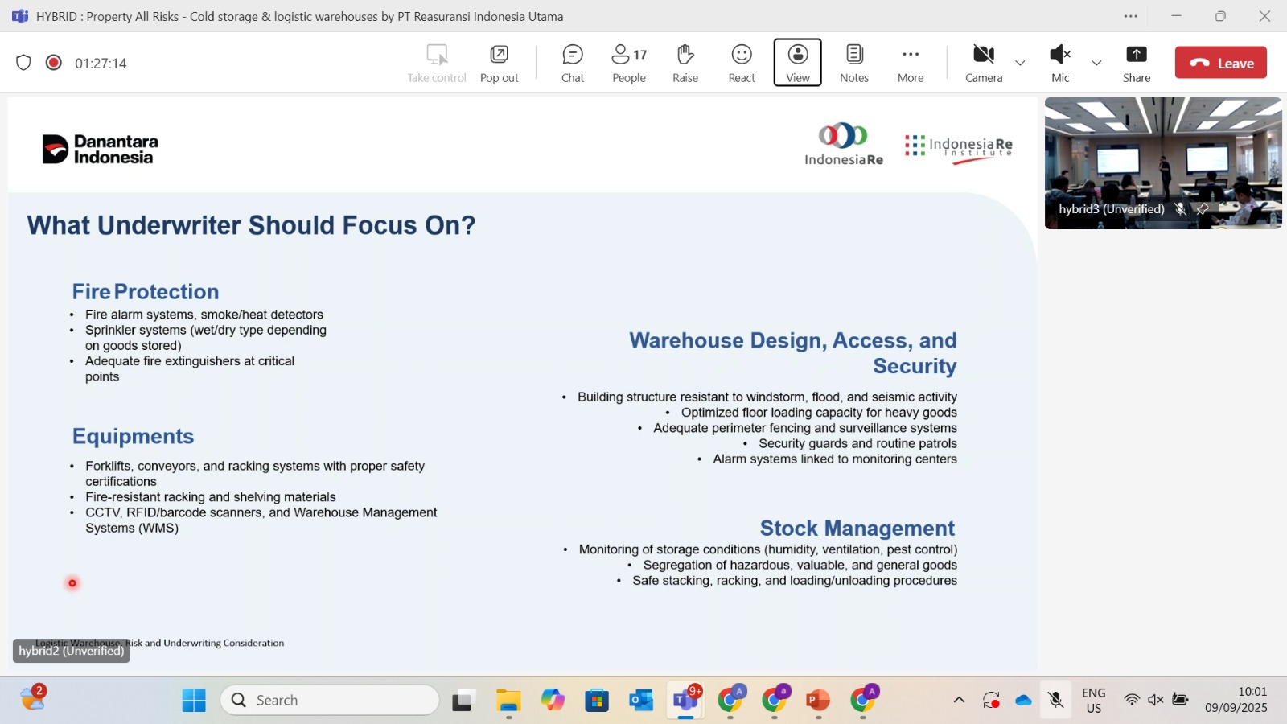Screen dimensions: 1287x724
Task: Raise your hand in the meeting
Action: pyautogui.click(x=685, y=63)
